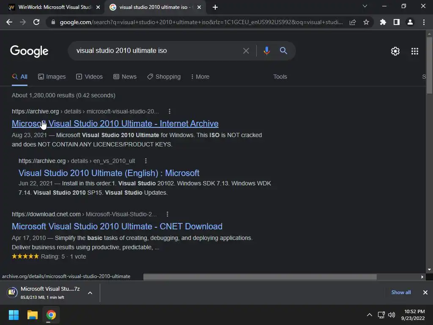Viewport: 433px width, 325px height.
Task: Open Visual Studio 2010 Ultimate (English) link
Action: (x=109, y=173)
